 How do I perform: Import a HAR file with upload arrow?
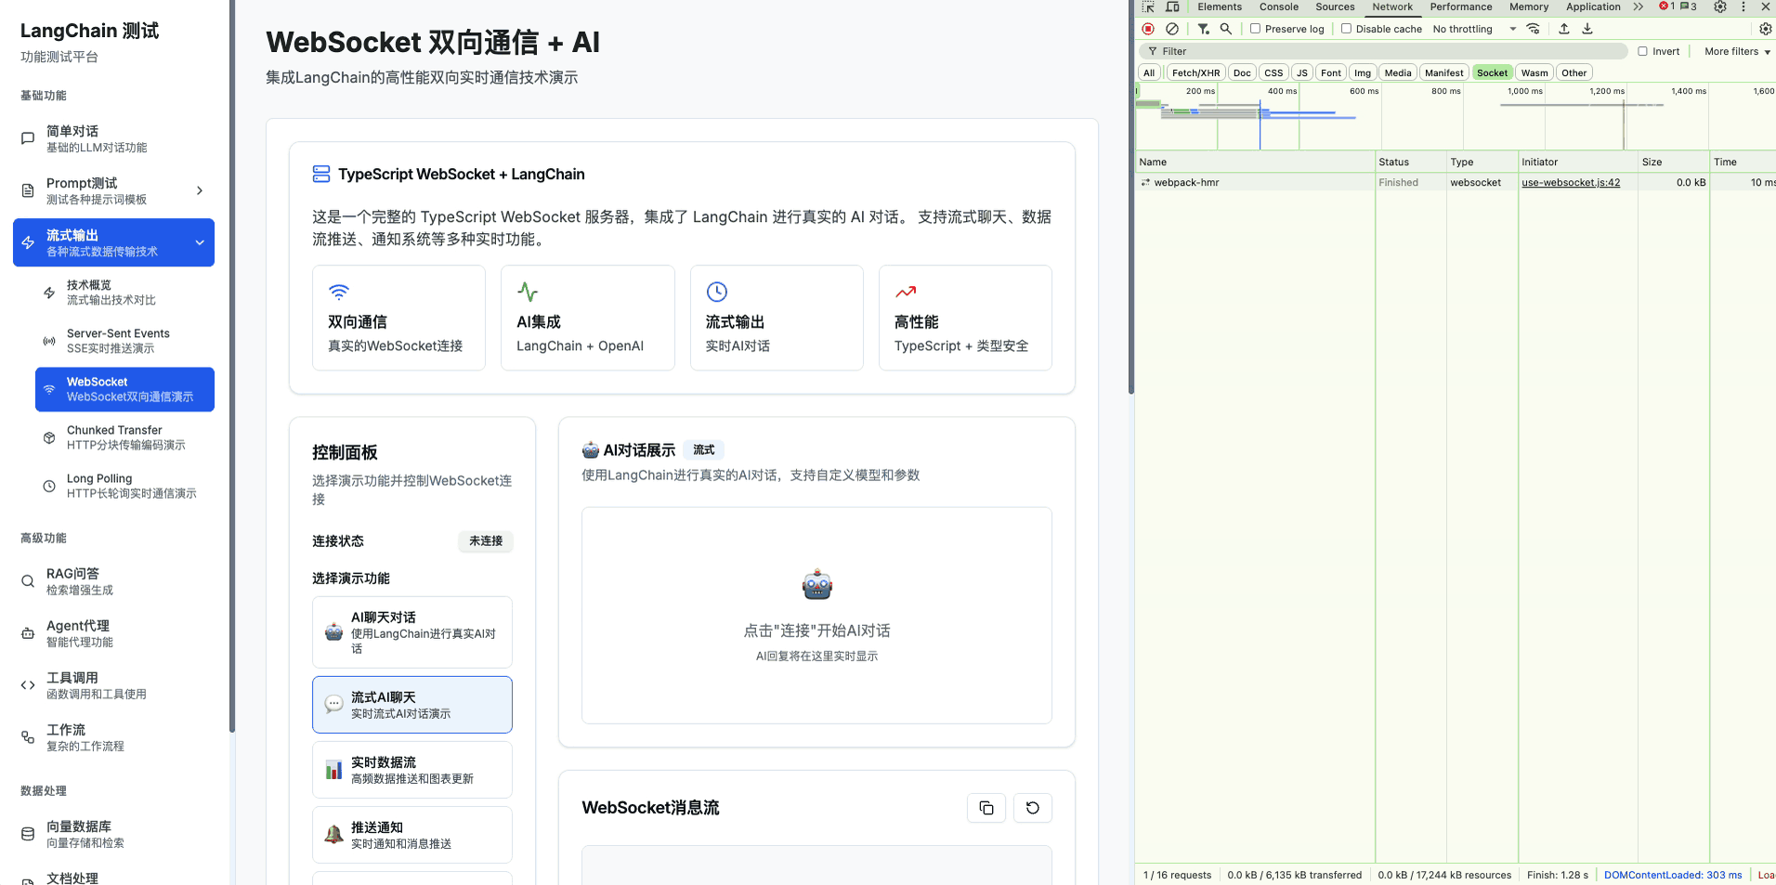coord(1564,29)
